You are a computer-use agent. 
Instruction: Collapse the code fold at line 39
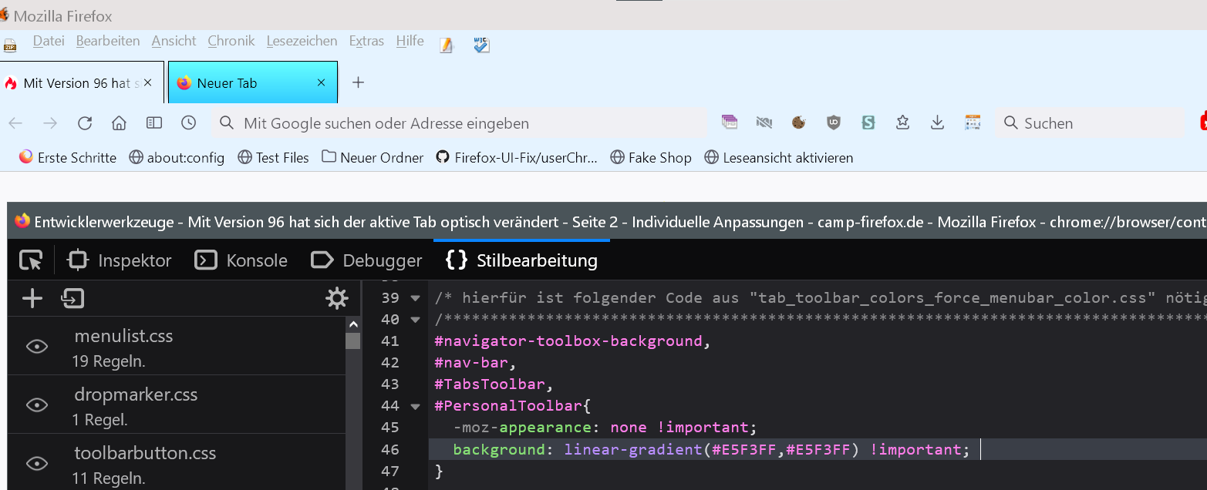pyautogui.click(x=416, y=298)
